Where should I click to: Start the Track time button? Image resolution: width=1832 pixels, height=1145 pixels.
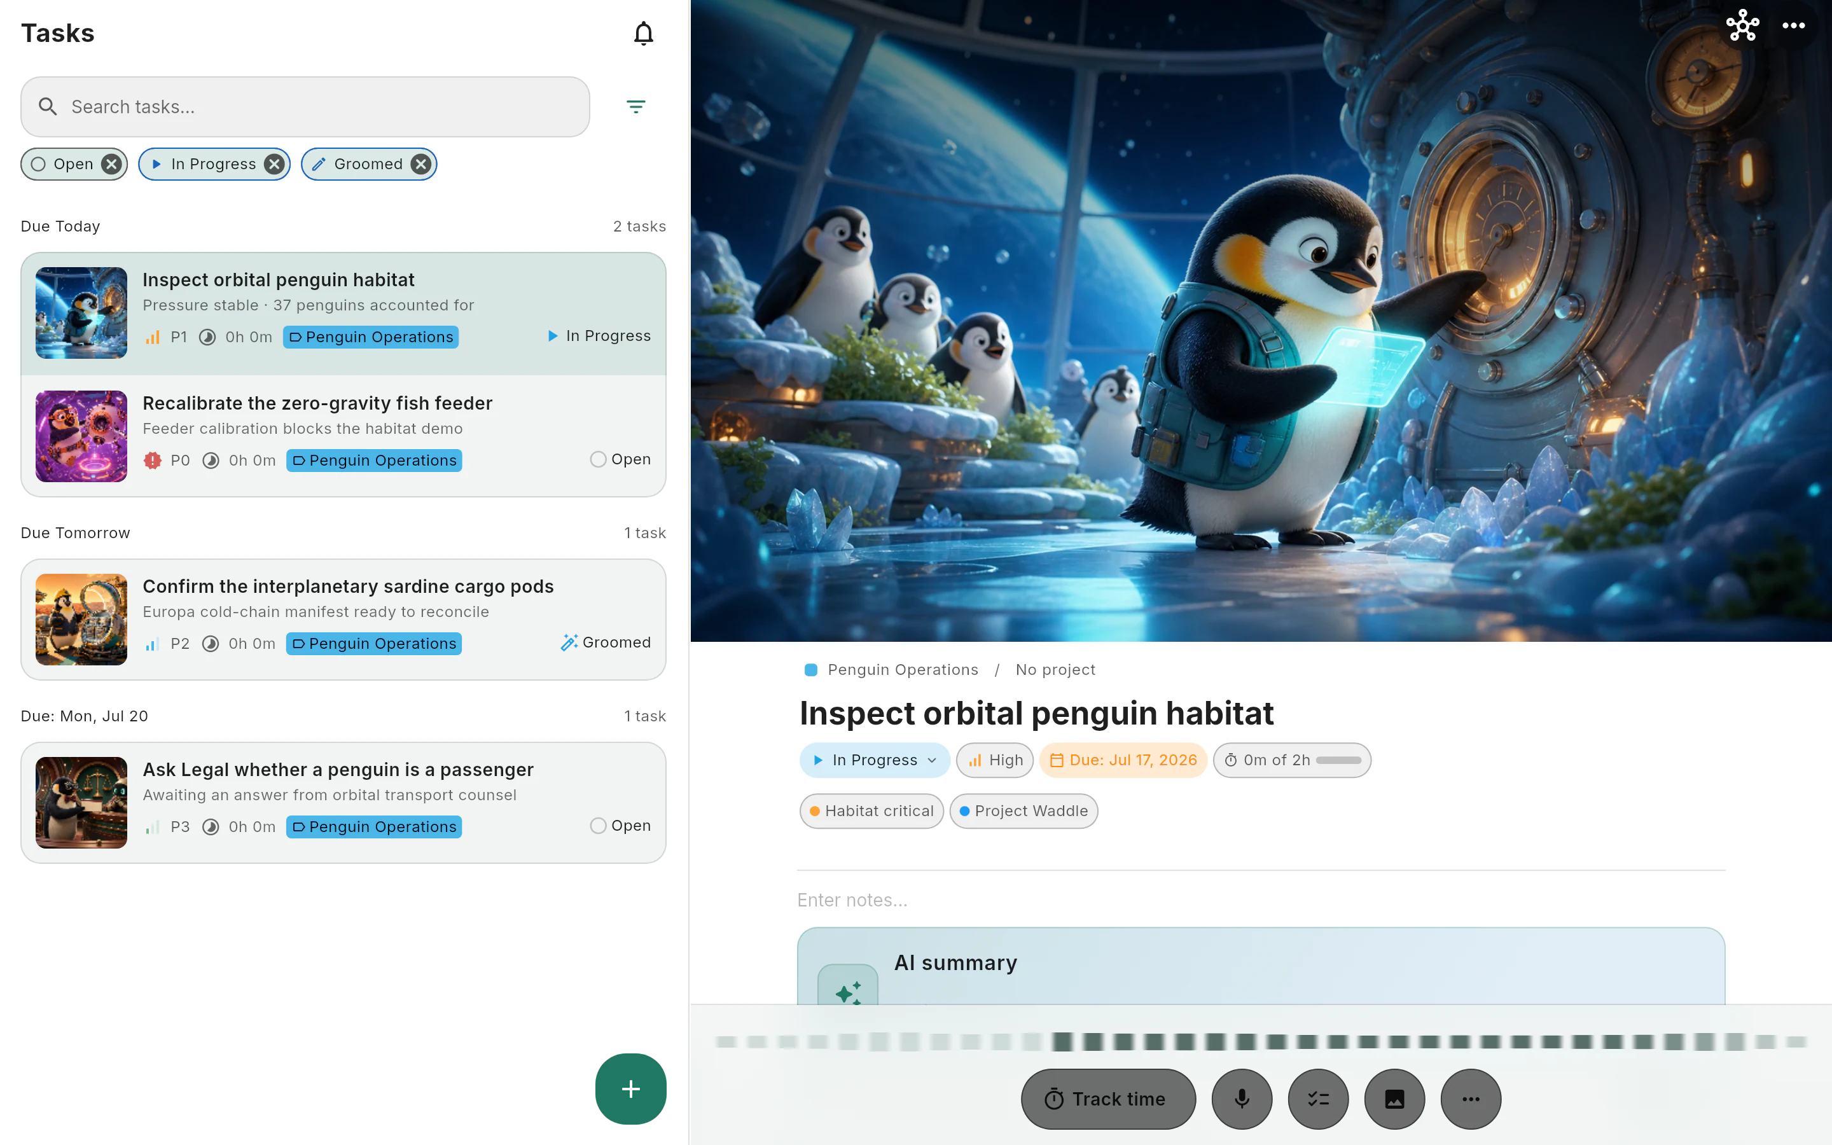click(1108, 1099)
